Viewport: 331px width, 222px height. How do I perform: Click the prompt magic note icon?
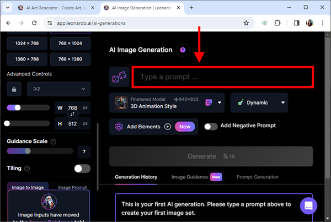tap(209, 102)
